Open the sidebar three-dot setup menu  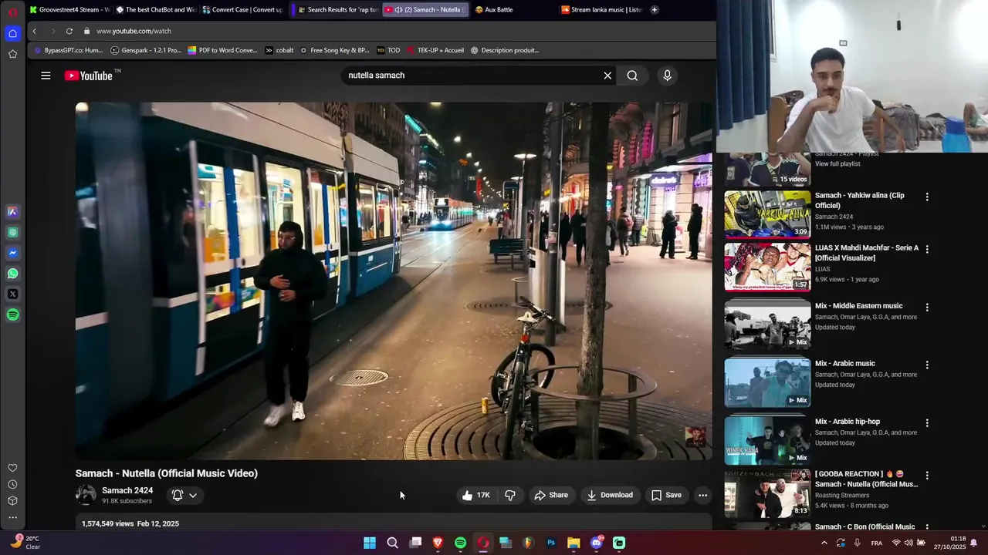(x=12, y=517)
